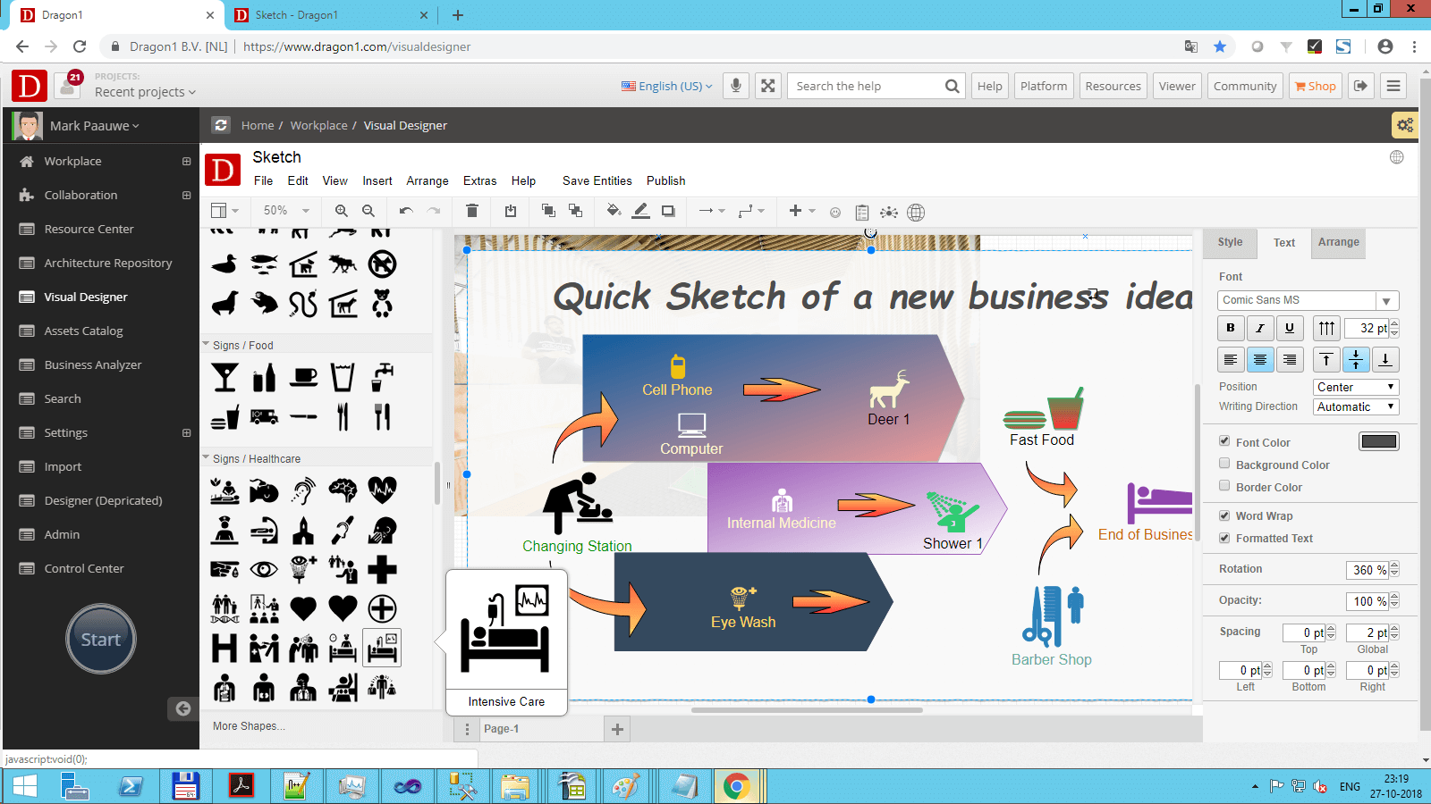1431x804 pixels.
Task: Switch to the Arrange tab in side panel
Action: pos(1338,242)
